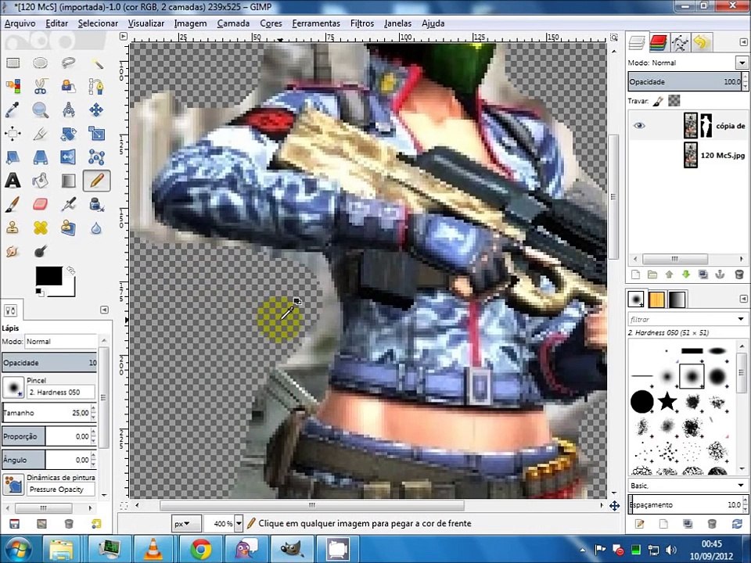Open the Filtros menu
Image resolution: width=751 pixels, height=563 pixels.
pos(361,23)
